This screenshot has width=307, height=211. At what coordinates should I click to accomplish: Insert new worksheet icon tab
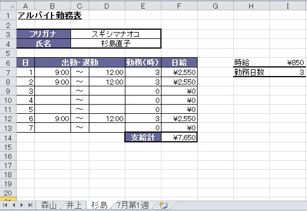tap(163, 205)
